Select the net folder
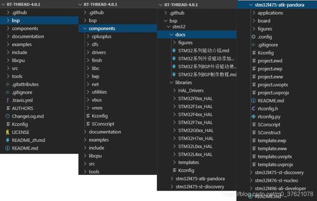This screenshot has height=201, width=317. point(95,84)
